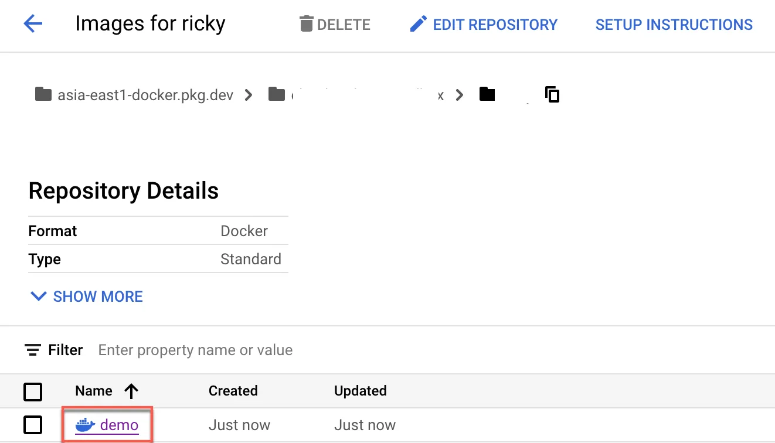Click the Filter icon
The height and width of the screenshot is (443, 775).
tap(33, 350)
